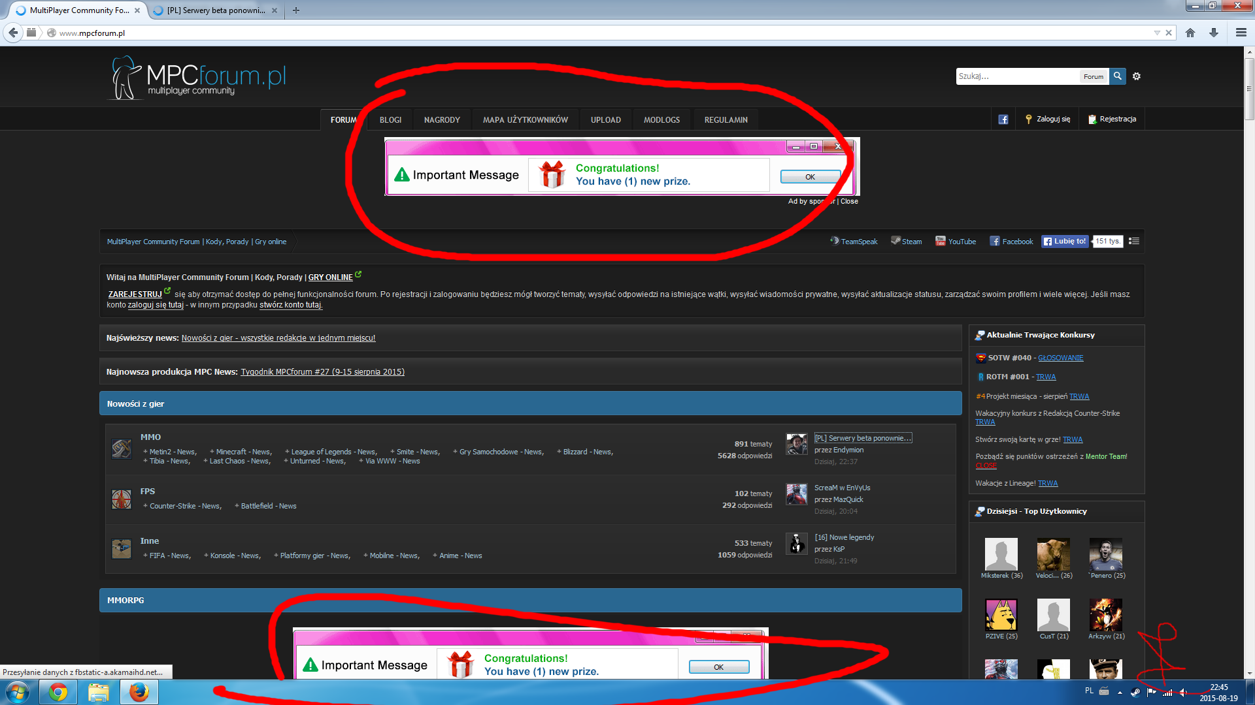This screenshot has width=1255, height=705.
Task: Open the TeamSpeak link
Action: click(854, 242)
